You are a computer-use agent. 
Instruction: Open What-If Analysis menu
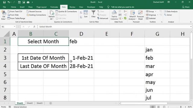pos(132,15)
